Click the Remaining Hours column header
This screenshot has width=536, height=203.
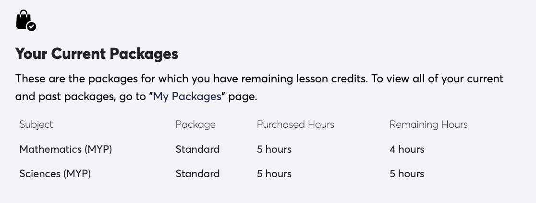pyautogui.click(x=428, y=124)
